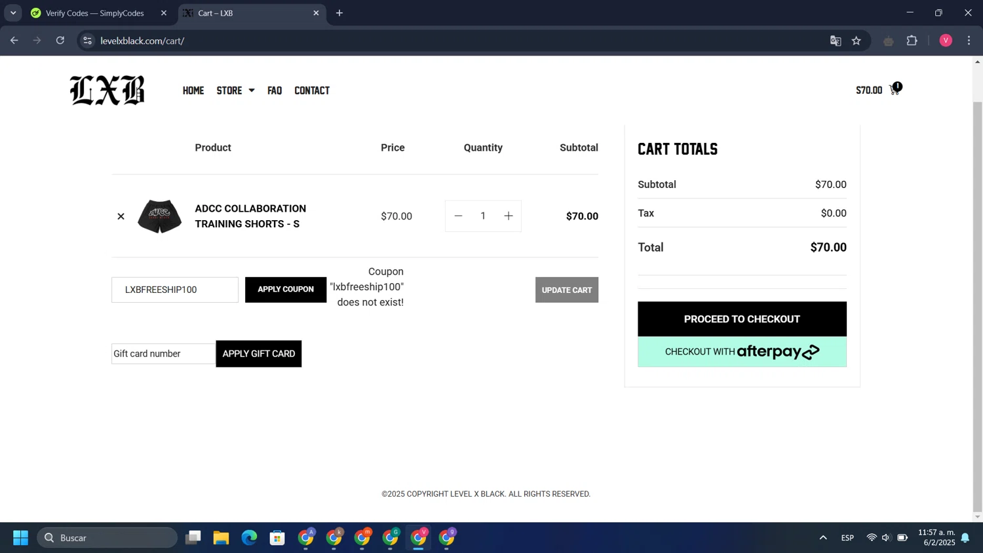Click the volume speaker icon
The width and height of the screenshot is (983, 553).
(886, 538)
